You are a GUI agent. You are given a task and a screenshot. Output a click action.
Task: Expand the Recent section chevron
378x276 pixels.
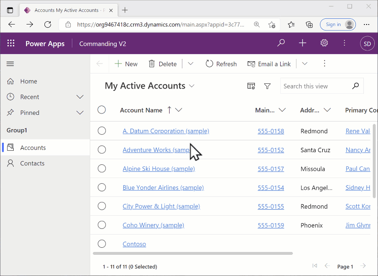coord(80,97)
